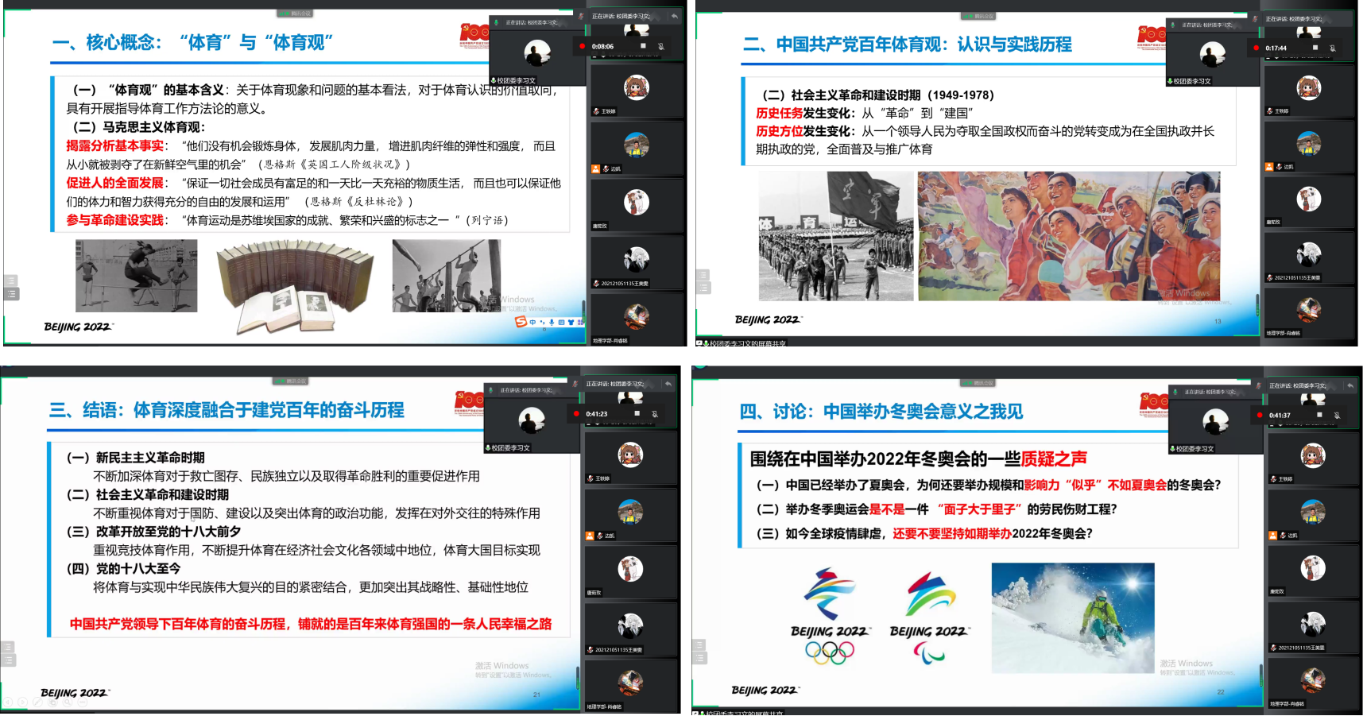Expand the lower list icon on slide one's left edge

[11, 294]
